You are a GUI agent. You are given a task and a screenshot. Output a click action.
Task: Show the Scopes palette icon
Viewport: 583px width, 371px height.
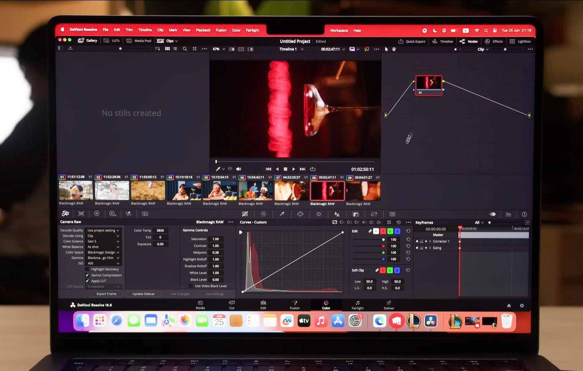click(x=509, y=214)
